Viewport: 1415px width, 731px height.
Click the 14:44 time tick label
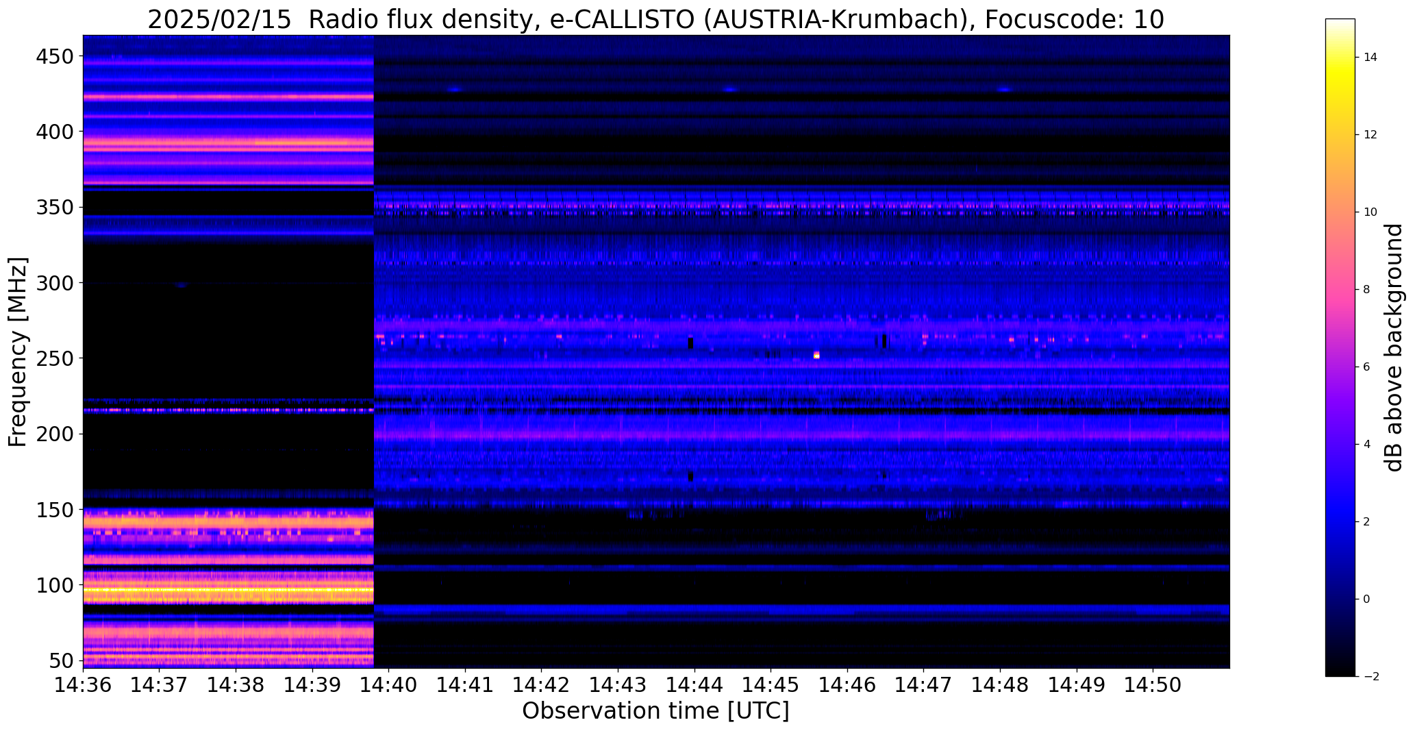tap(694, 685)
